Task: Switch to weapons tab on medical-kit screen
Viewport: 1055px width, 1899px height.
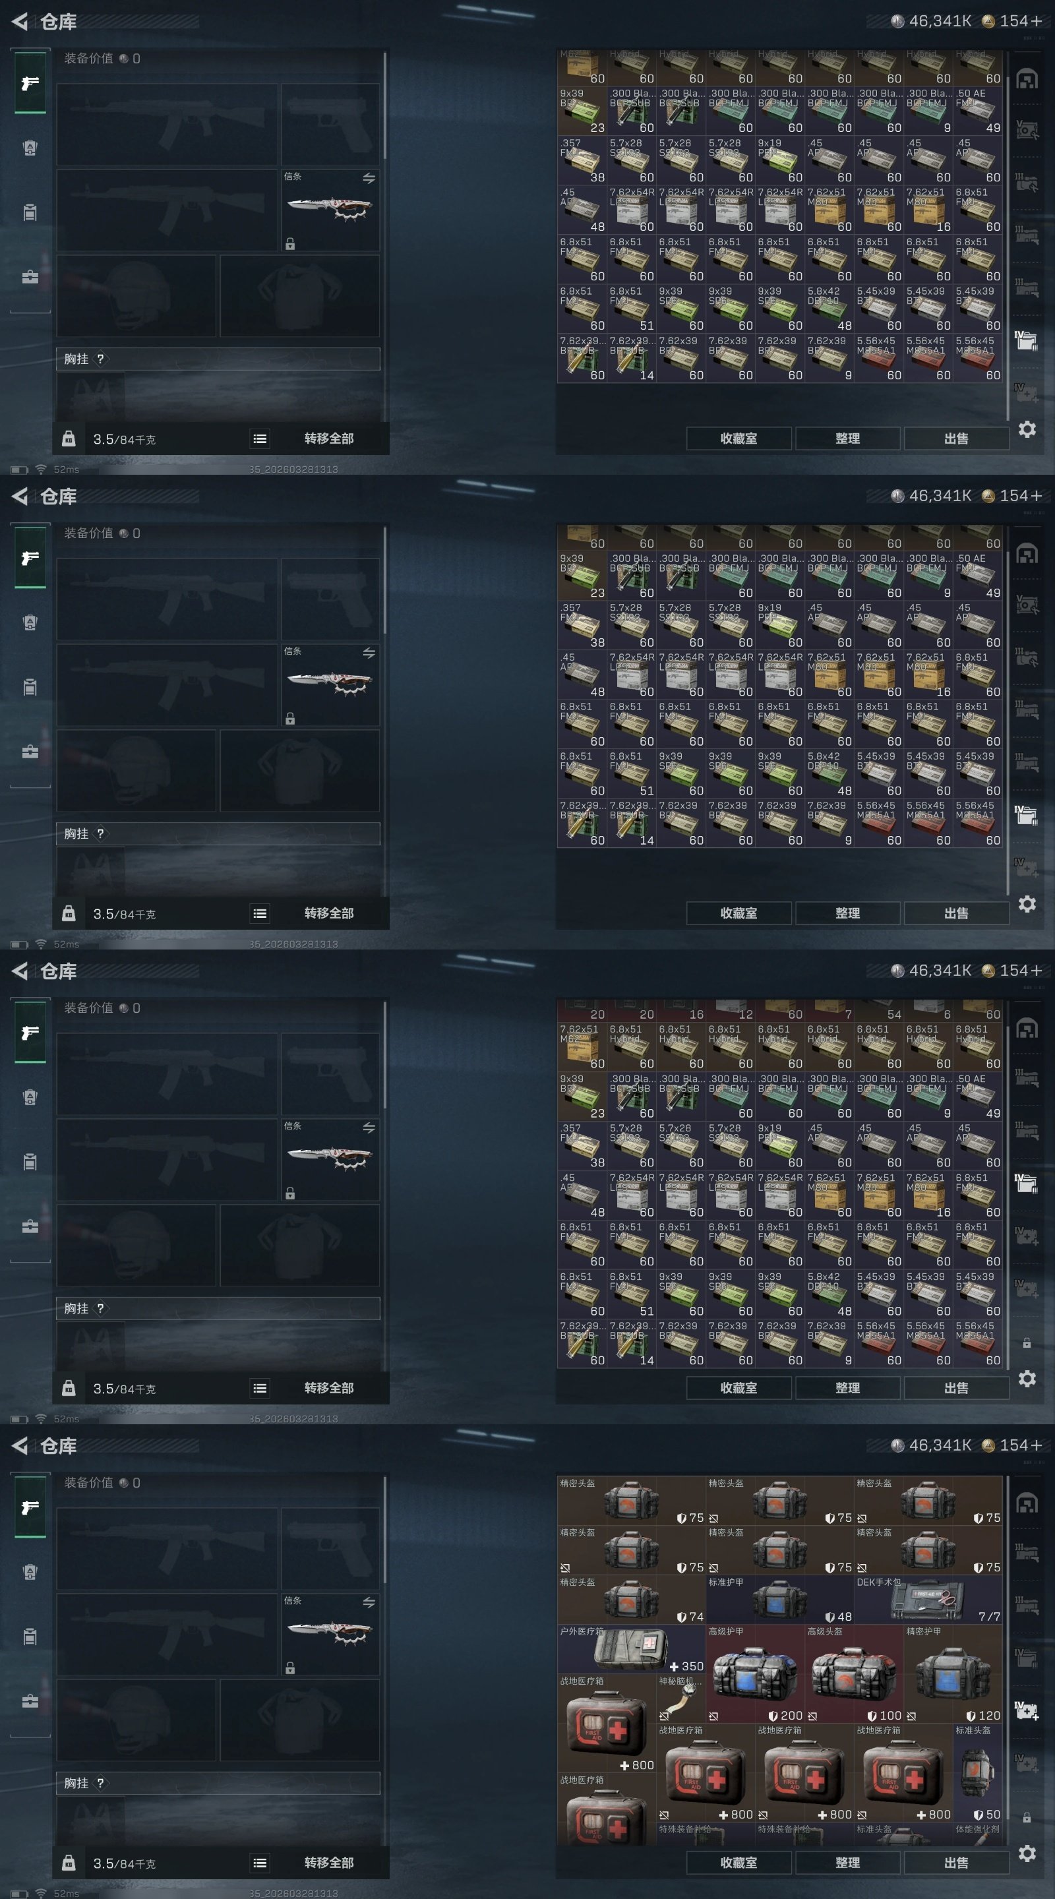Action: tap(30, 1507)
